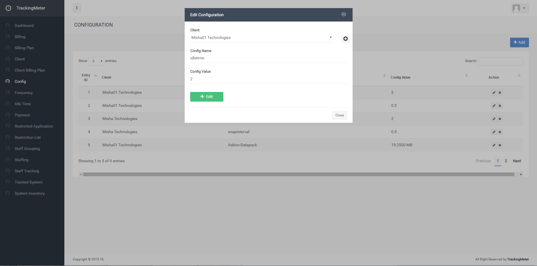Viewport: 537px width, 266px height.
Task: Open the Show entries count dropdown
Action: pos(96,61)
